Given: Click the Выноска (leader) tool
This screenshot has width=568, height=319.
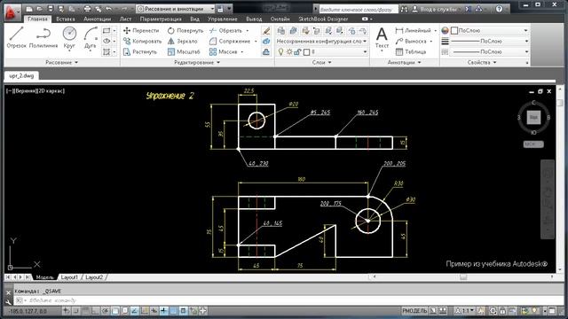Looking at the screenshot, I should click(x=411, y=42).
